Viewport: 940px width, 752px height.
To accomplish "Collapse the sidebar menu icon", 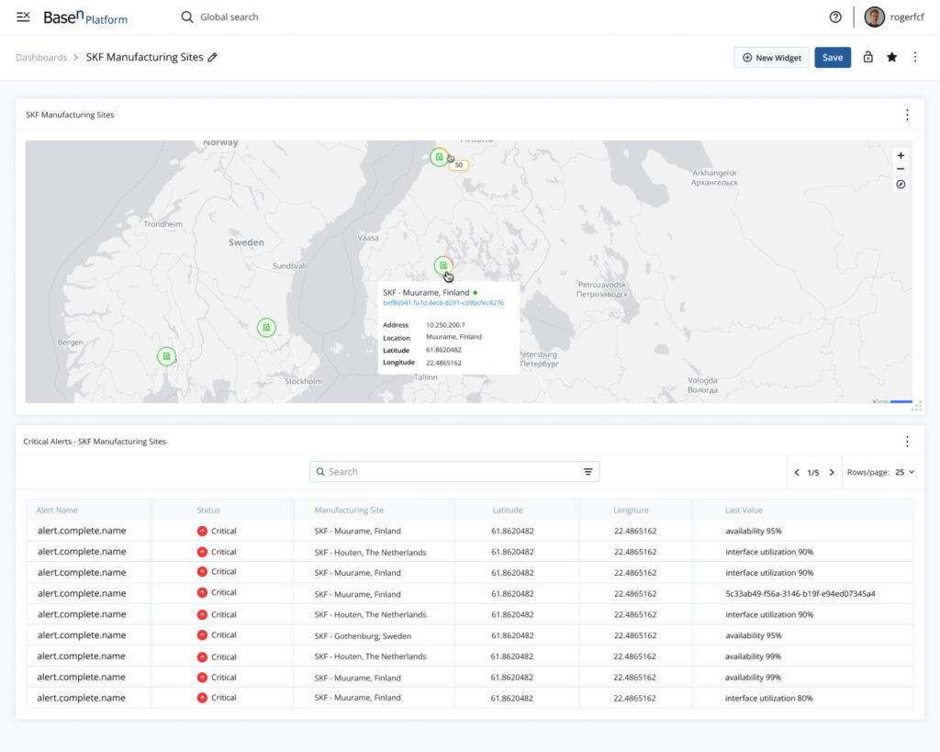I will coord(23,17).
